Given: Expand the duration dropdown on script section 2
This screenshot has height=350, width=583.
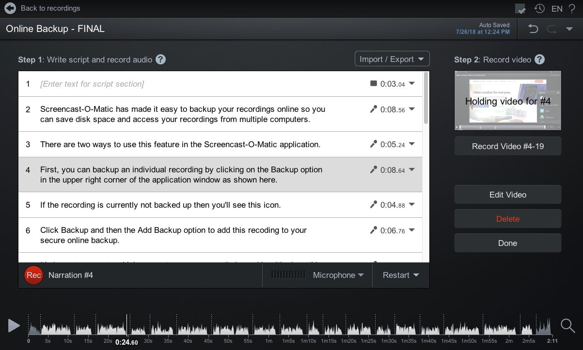Looking at the screenshot, I should coord(411,109).
